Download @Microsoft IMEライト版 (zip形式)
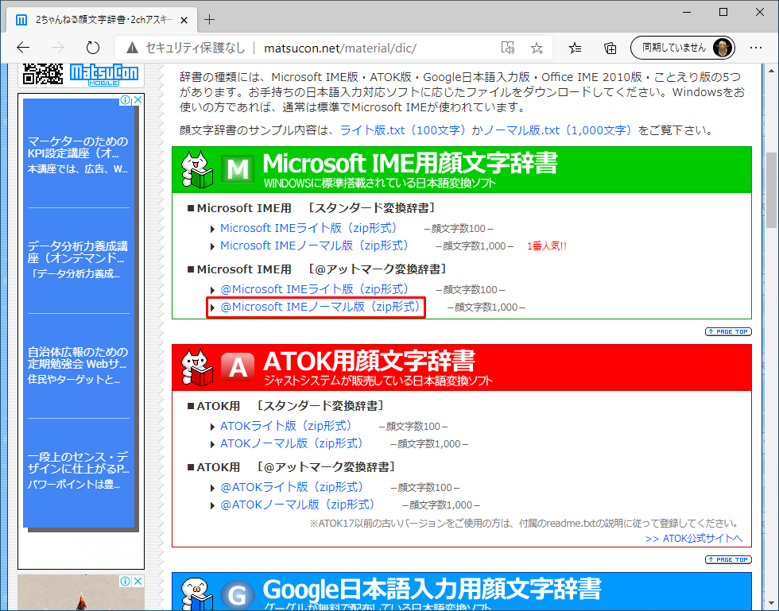This screenshot has height=611, width=779. pos(315,289)
